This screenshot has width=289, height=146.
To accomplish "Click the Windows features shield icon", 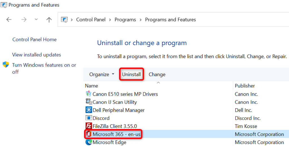I will click(x=6, y=65).
